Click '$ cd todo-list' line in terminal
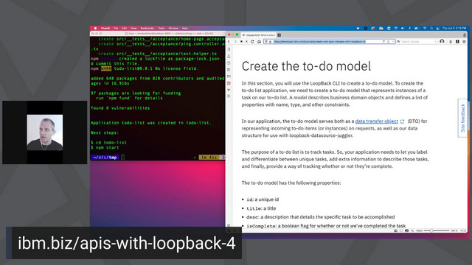This screenshot has width=472, height=265. click(x=108, y=143)
